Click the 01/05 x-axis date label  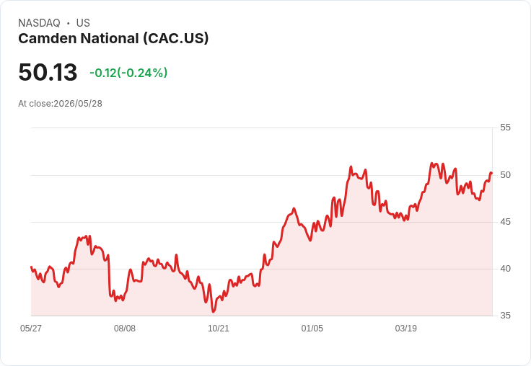click(312, 328)
